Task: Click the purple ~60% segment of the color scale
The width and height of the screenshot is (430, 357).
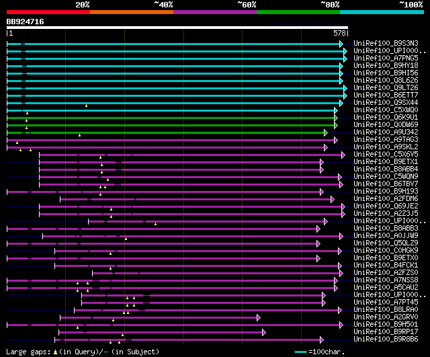Action: [x=215, y=12]
